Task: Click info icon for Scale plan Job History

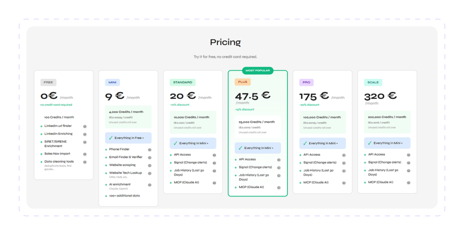Action: click(x=408, y=171)
